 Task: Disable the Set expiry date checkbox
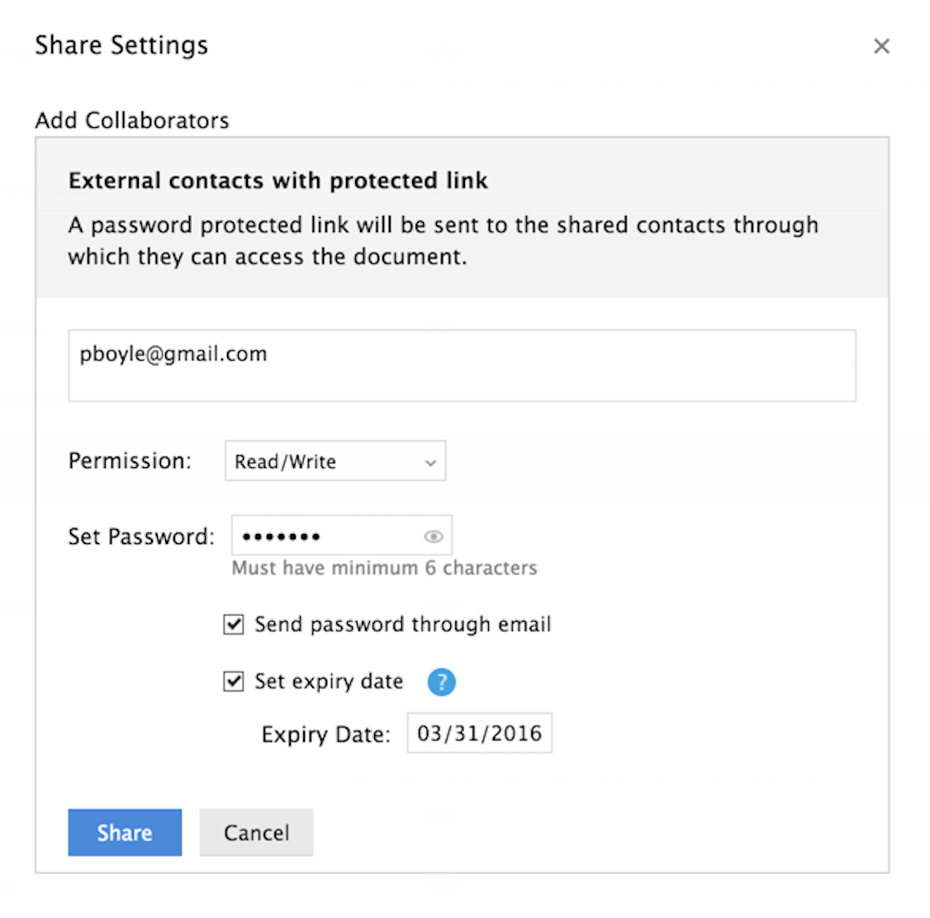[x=234, y=681]
